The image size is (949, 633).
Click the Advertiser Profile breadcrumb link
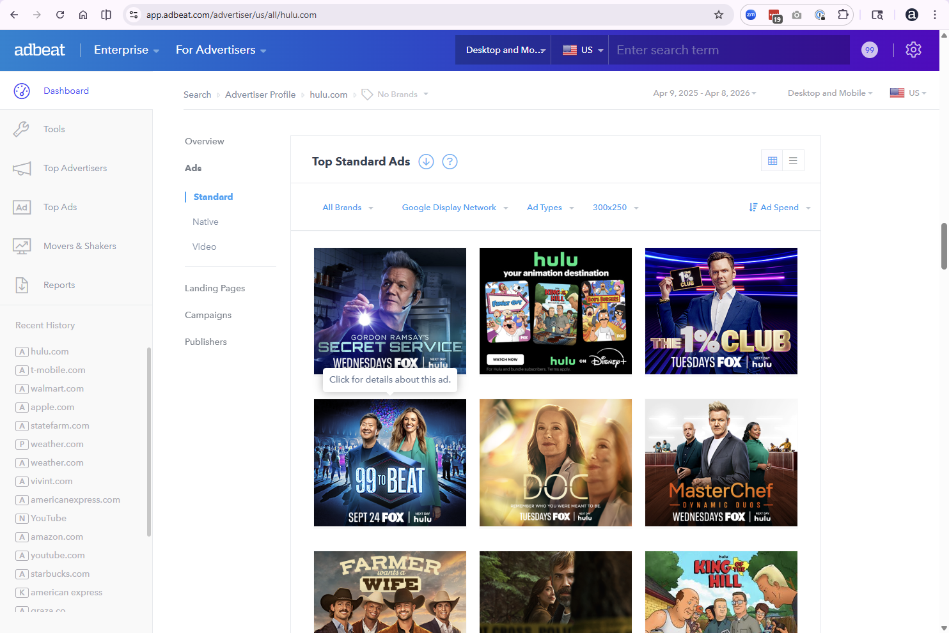click(x=260, y=95)
